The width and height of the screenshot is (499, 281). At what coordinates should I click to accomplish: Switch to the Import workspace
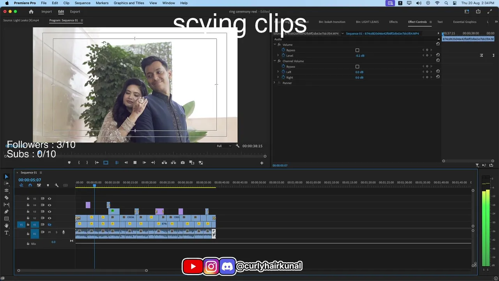(x=46, y=12)
